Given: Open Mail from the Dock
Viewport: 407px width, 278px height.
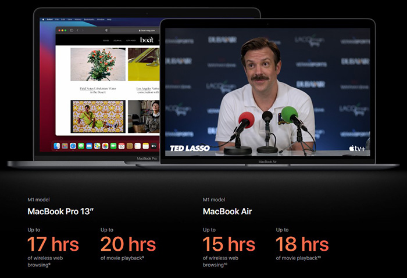Looking at the screenshot, I should 89,146.
